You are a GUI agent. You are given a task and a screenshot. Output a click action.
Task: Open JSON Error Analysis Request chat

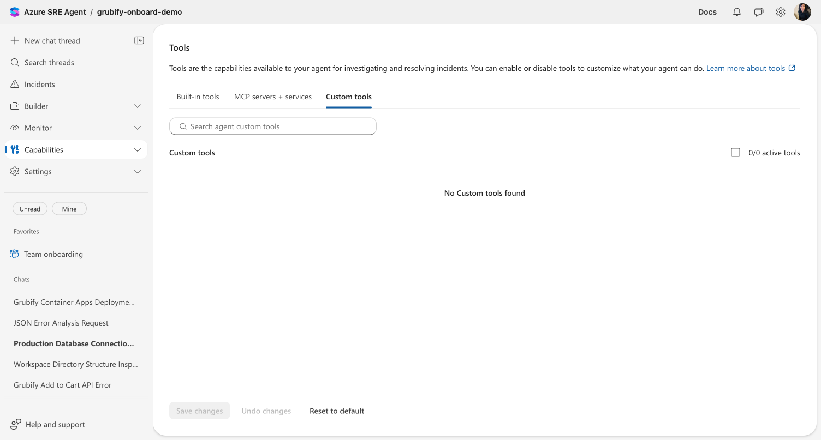point(61,323)
